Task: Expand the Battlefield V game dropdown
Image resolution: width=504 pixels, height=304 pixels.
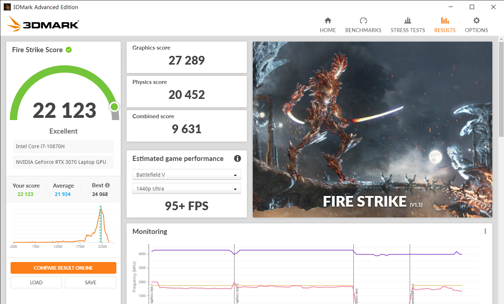Action: click(187, 175)
